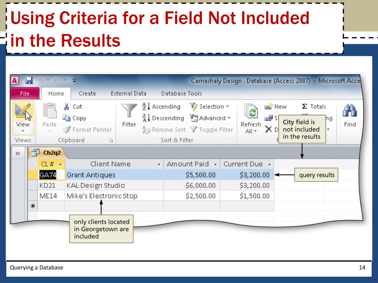Click the Refresh All icon
This screenshot has width=378, height=283.
[x=251, y=111]
